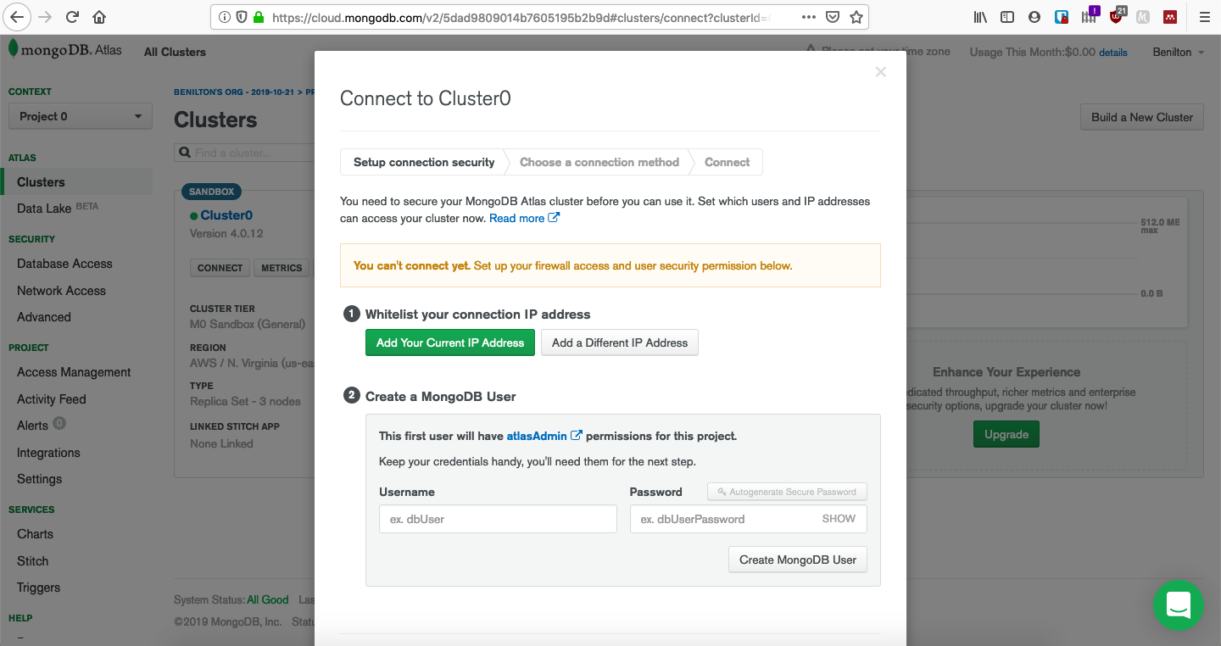This screenshot has height=646, width=1221.
Task: Open the Mendeley red extension icon
Action: (x=1170, y=17)
